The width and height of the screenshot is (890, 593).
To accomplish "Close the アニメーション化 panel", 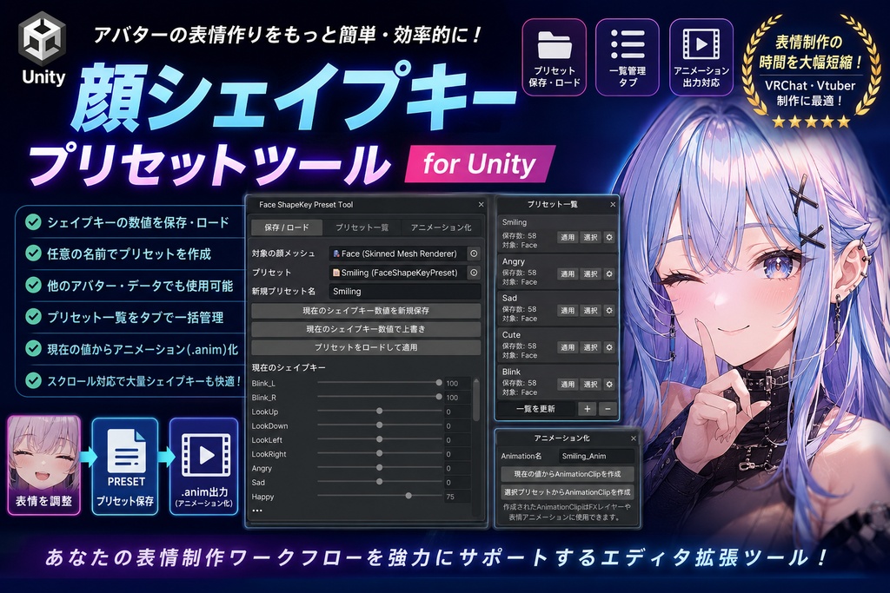I will pyautogui.click(x=634, y=438).
